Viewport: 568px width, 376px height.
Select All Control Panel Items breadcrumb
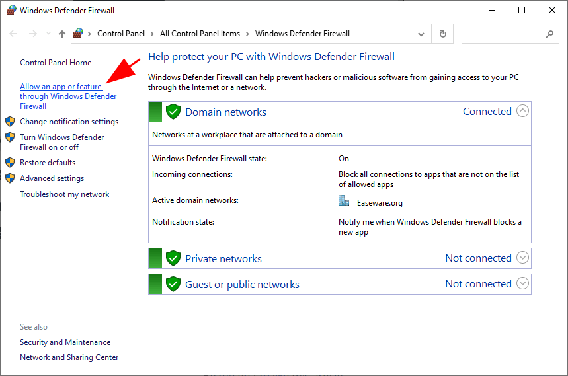tap(199, 34)
